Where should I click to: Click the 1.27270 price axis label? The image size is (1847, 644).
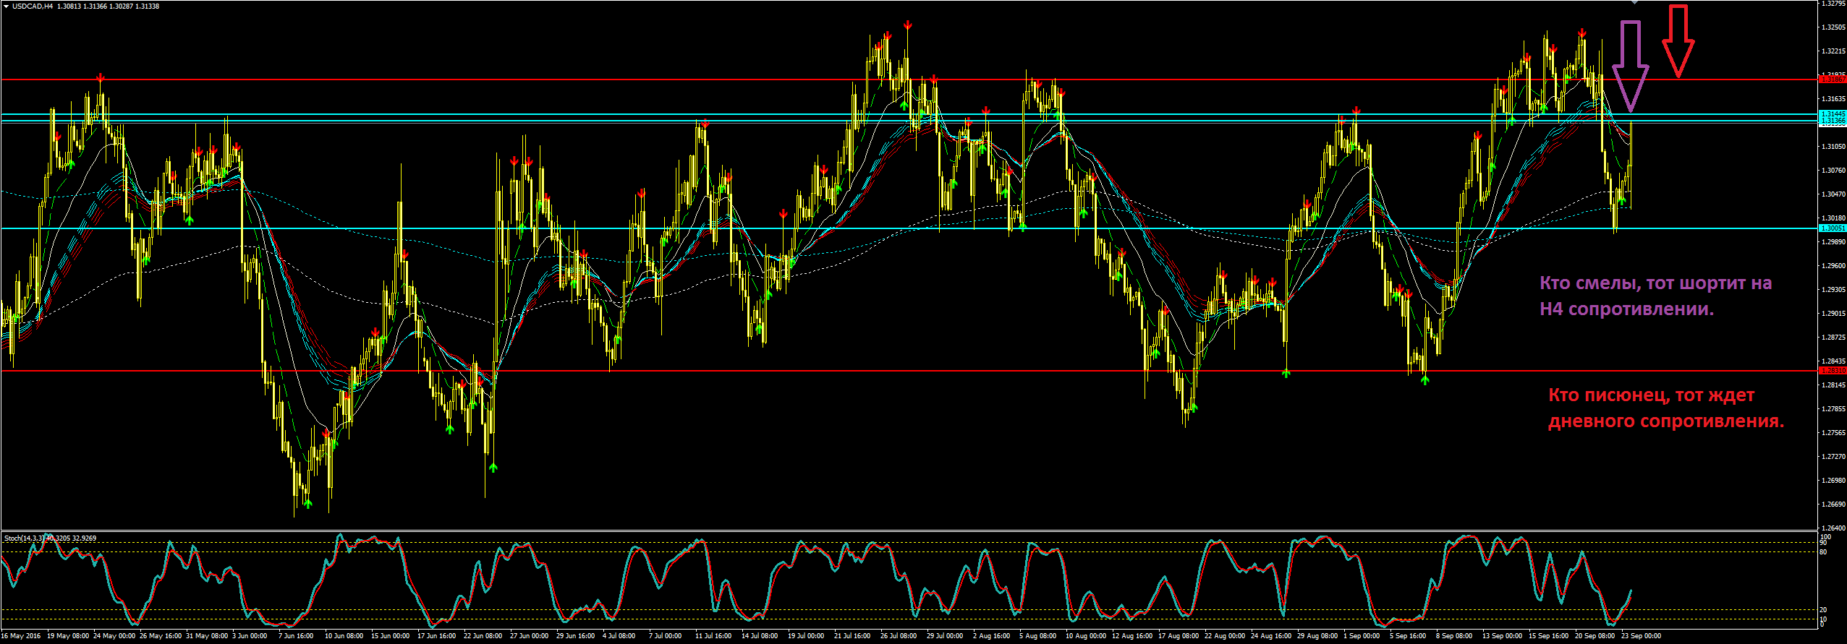[1833, 457]
